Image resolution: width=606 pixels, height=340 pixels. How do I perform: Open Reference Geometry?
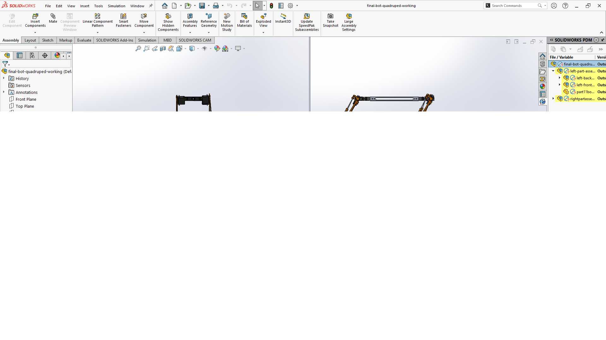coord(209,20)
